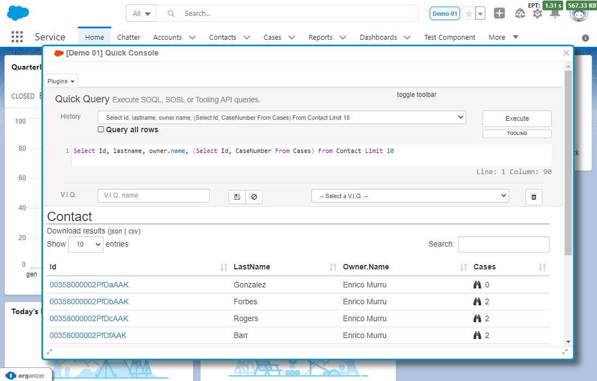Delete selected V.I.Q. with trash icon
Viewport: 597px width, 381px height.
(x=534, y=197)
